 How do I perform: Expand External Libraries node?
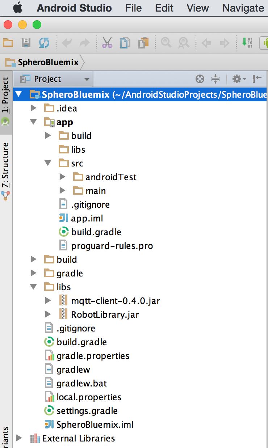[19, 438]
